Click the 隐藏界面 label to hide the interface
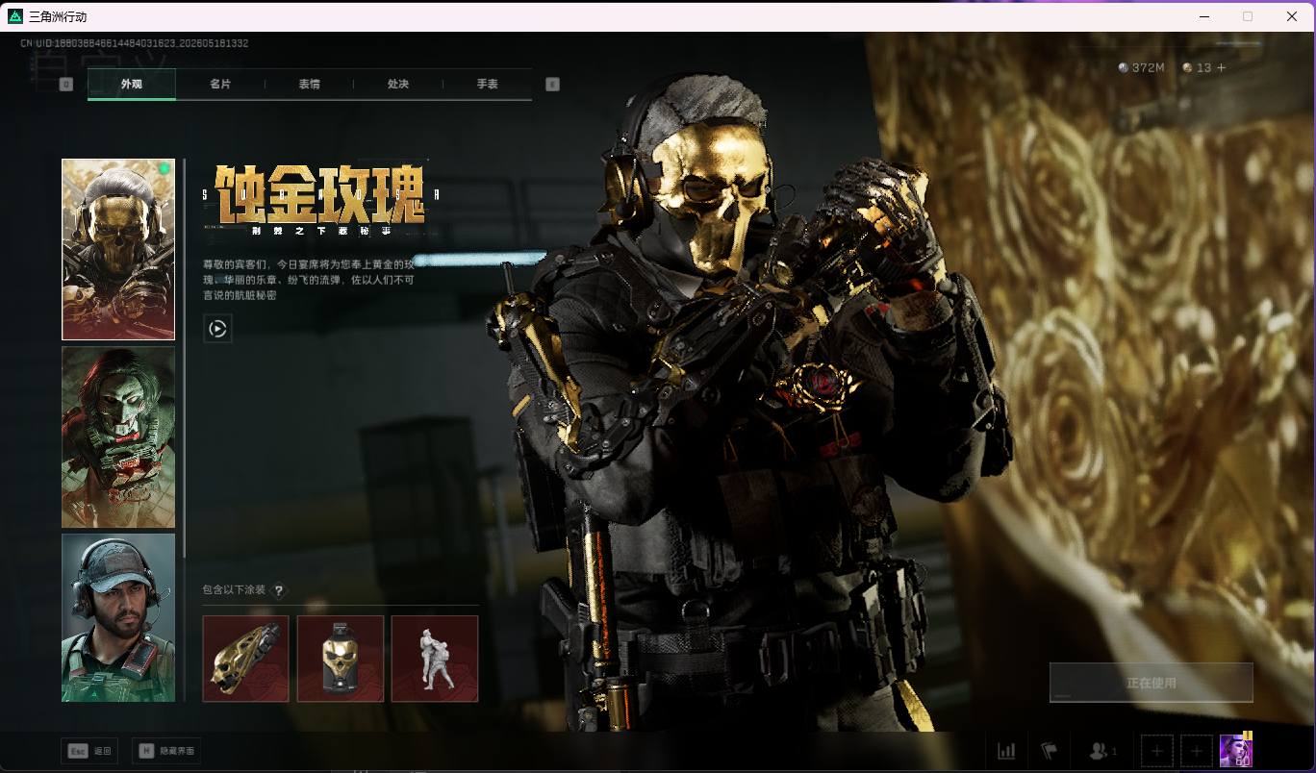1316x773 pixels. [x=177, y=751]
